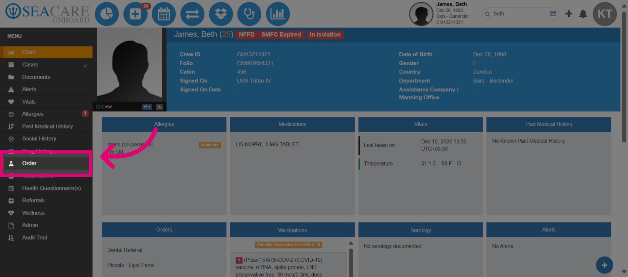Click the Crew status indicator
The width and height of the screenshot is (628, 277).
104,107
